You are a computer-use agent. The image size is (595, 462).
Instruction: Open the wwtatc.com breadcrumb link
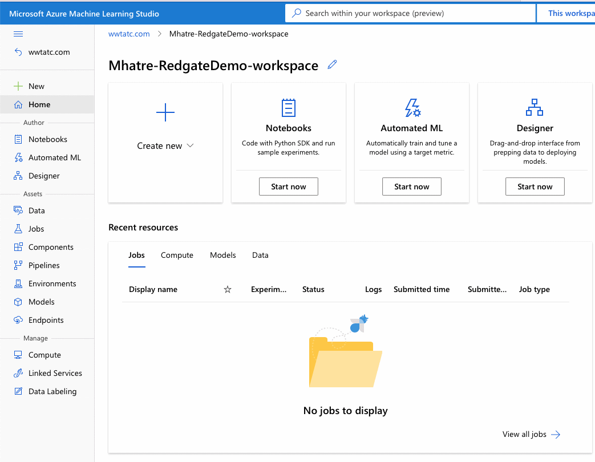click(x=129, y=34)
